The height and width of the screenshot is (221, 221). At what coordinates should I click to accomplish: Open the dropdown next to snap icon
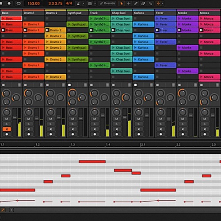[x=163, y=3]
